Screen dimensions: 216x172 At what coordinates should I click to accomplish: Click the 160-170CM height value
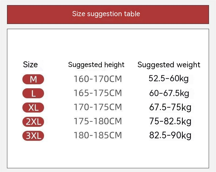pos(98,79)
